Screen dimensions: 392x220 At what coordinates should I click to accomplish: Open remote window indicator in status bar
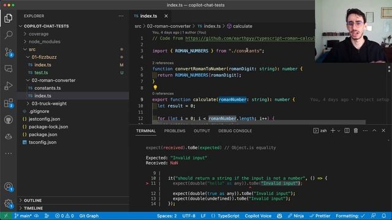click(6, 216)
